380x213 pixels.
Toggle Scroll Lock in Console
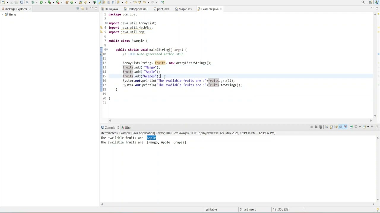(331, 127)
